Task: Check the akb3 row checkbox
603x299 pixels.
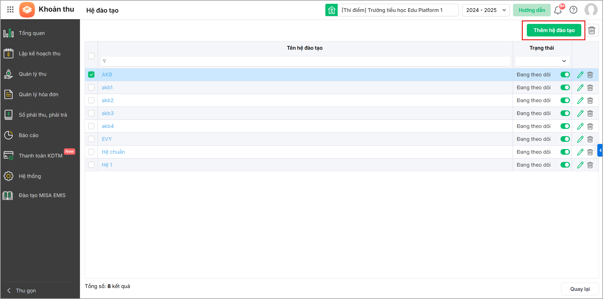Action: pos(91,113)
